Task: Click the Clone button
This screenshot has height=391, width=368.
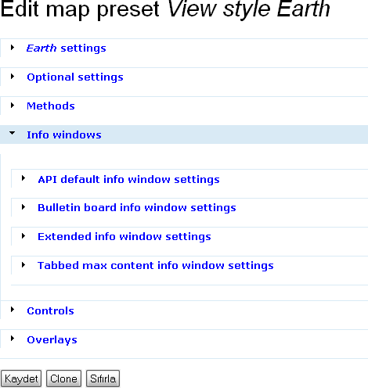Action: 63,378
